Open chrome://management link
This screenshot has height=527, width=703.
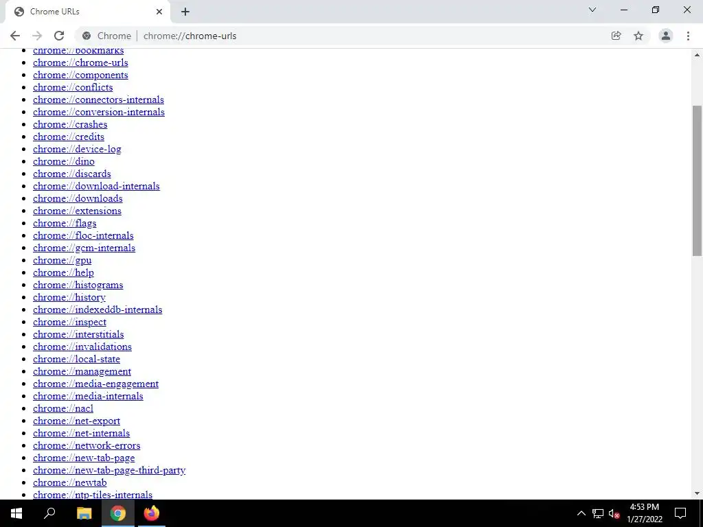tap(82, 371)
